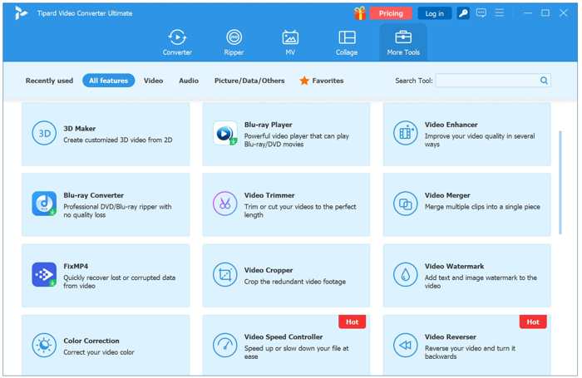Open the Color Correction title
Viewport: 582px width, 378px height.
(91, 341)
